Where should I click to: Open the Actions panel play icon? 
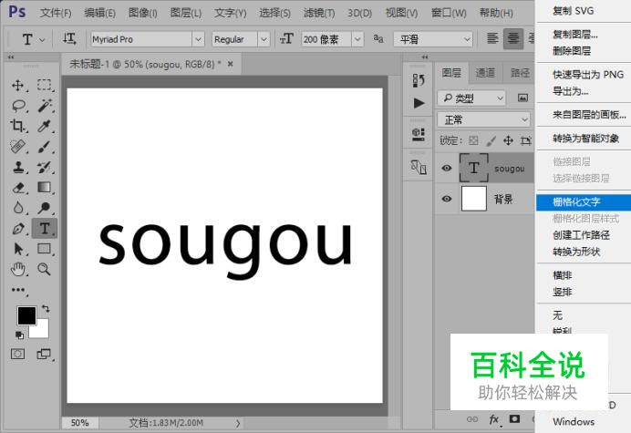click(x=419, y=103)
